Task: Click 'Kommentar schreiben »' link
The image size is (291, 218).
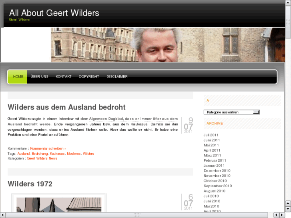Action: coord(48,148)
